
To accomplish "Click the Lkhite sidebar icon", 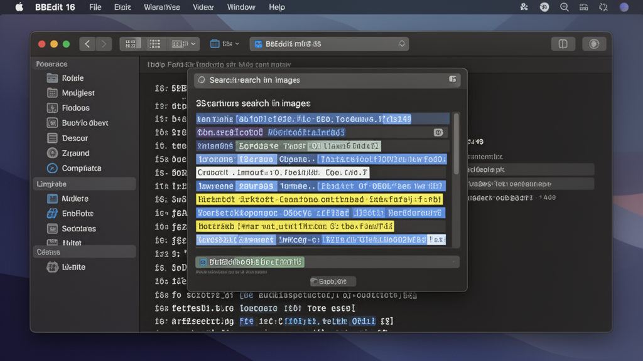I will click(52, 267).
